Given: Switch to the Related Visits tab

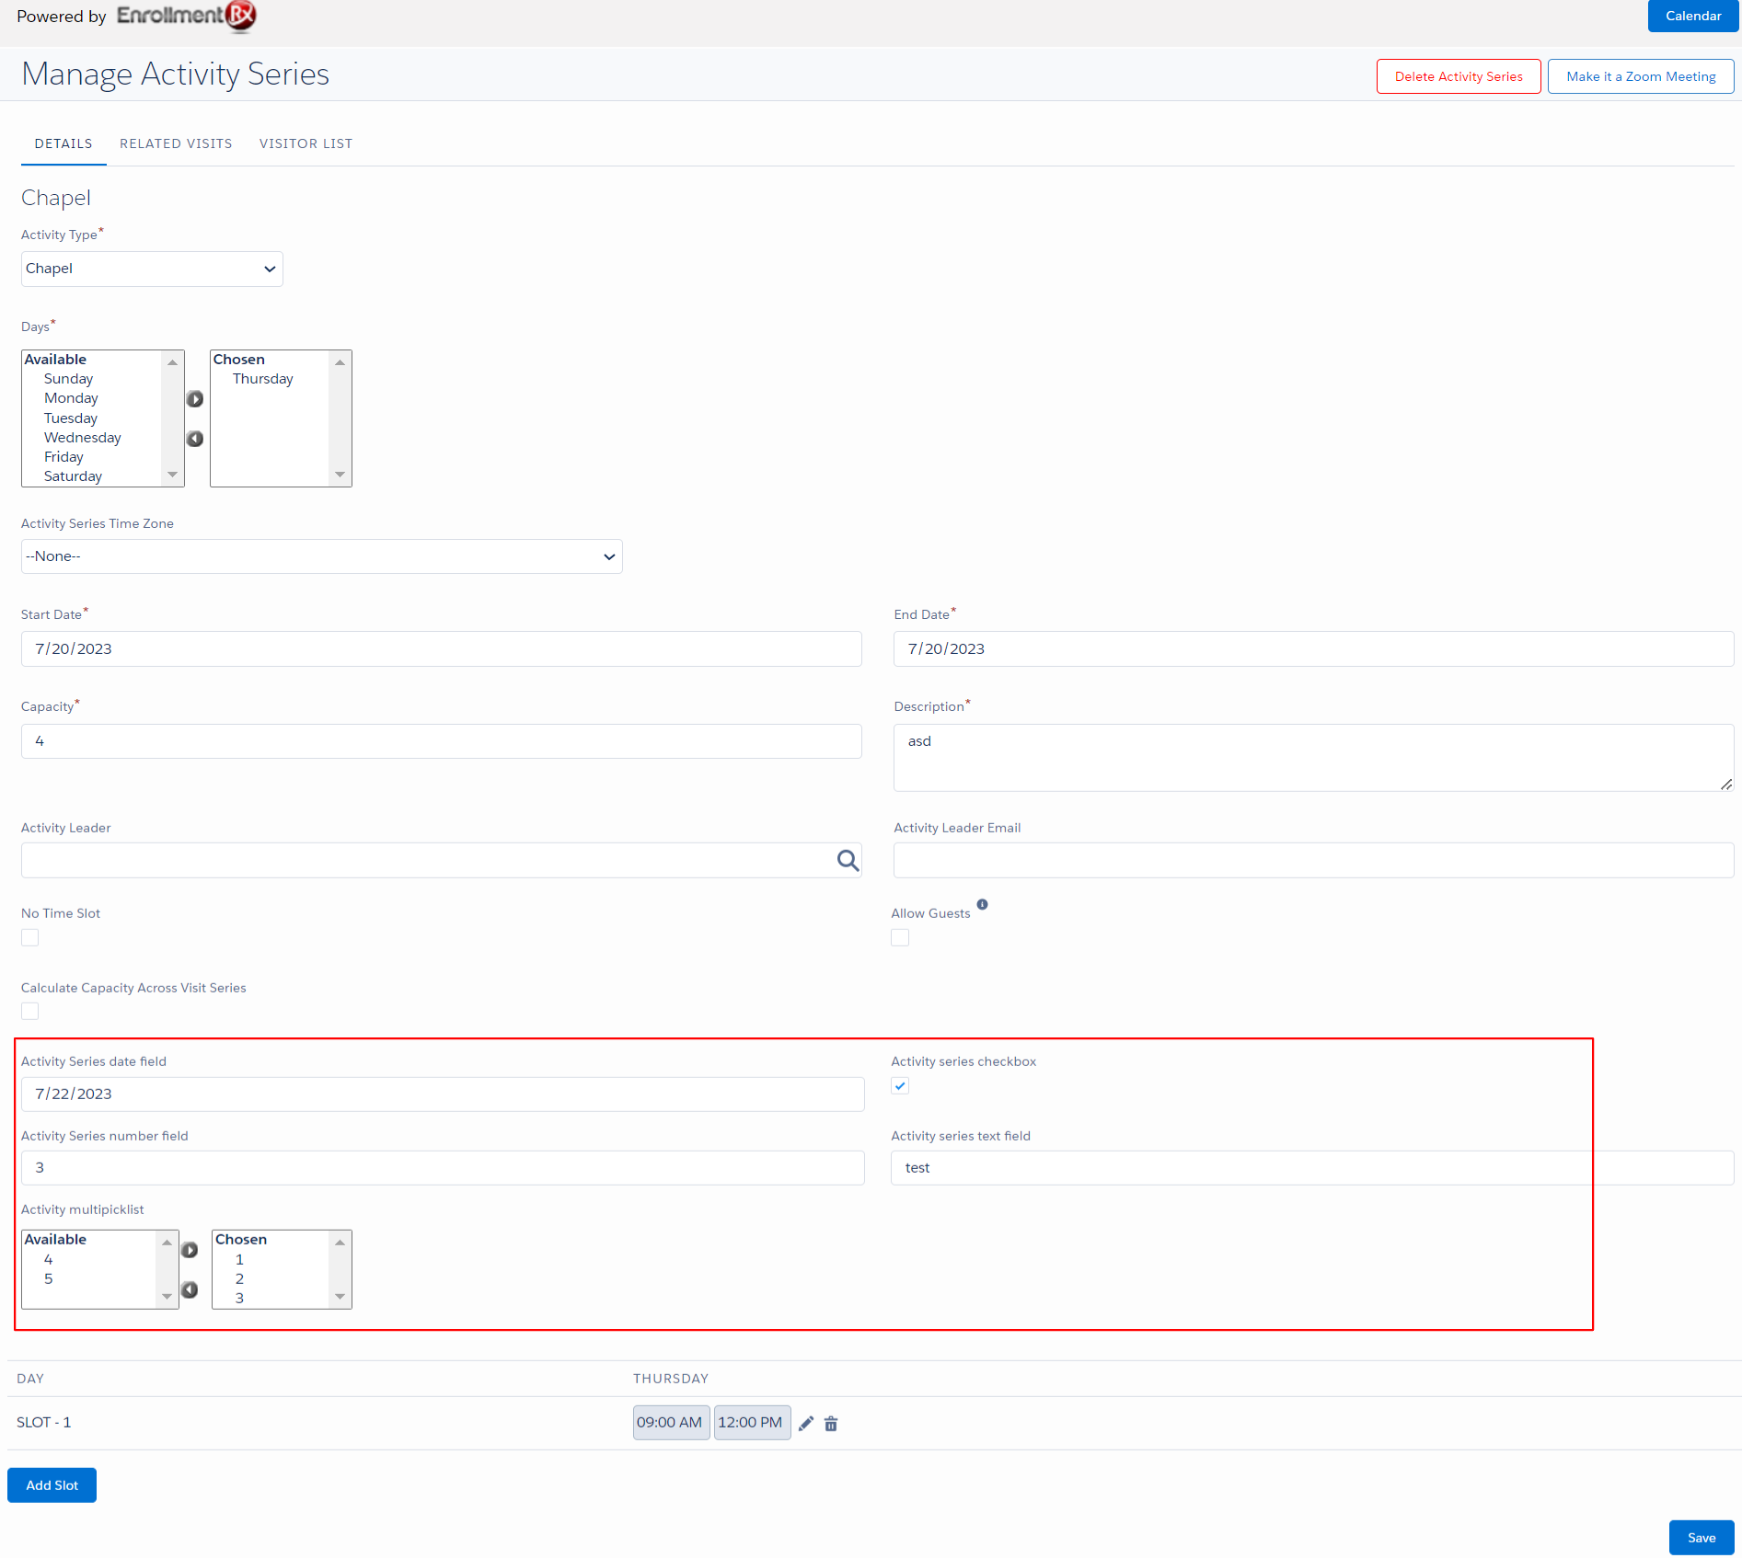Looking at the screenshot, I should [x=176, y=143].
